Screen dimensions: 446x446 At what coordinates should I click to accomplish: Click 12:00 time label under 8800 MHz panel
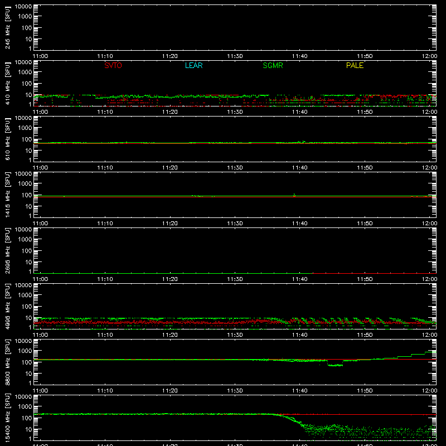coord(429,391)
